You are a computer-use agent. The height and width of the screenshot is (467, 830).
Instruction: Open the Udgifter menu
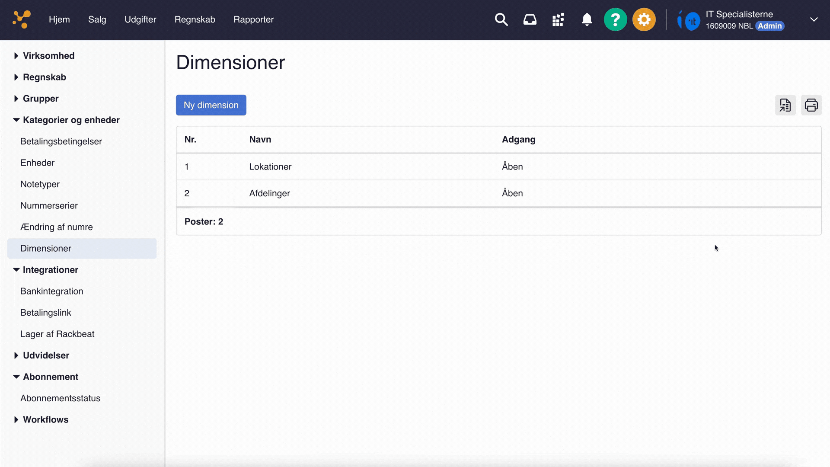140,19
